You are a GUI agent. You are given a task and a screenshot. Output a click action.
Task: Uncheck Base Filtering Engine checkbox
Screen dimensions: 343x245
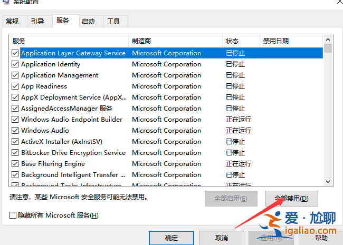tap(15, 164)
